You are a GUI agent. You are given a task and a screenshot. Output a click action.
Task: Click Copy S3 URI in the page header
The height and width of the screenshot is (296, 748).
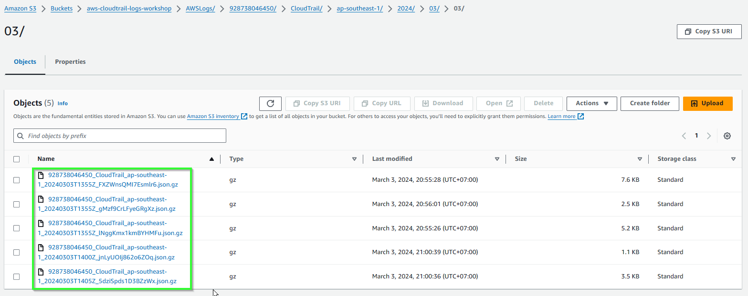point(709,31)
